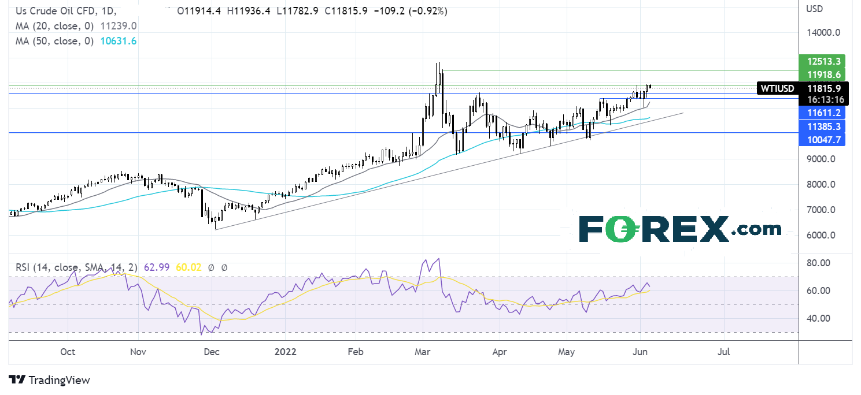The height and width of the screenshot is (395, 861).
Task: Click the TradingView text link
Action: (59, 380)
